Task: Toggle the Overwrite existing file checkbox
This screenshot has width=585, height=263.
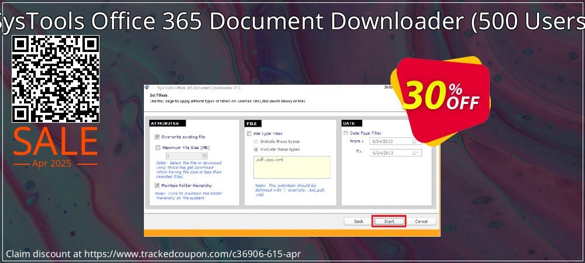Action: pos(157,137)
